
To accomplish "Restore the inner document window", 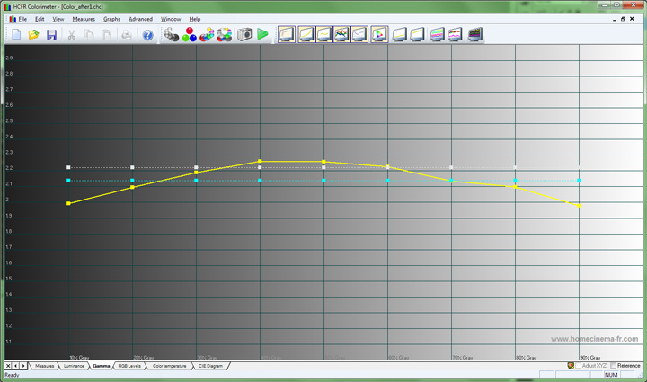I will [623, 19].
